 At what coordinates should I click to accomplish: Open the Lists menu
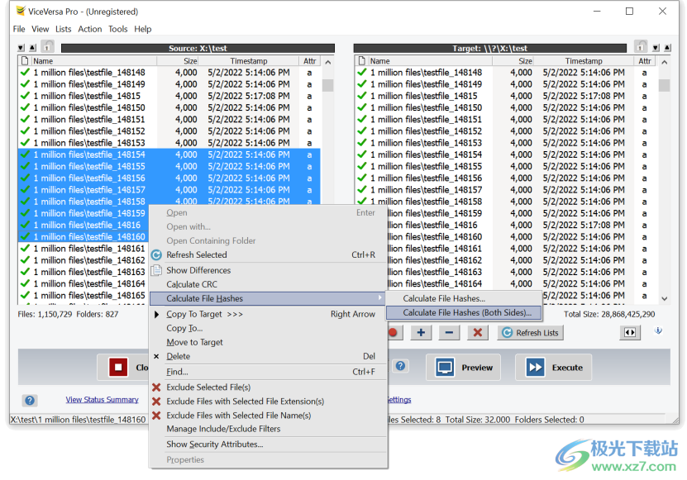(64, 29)
